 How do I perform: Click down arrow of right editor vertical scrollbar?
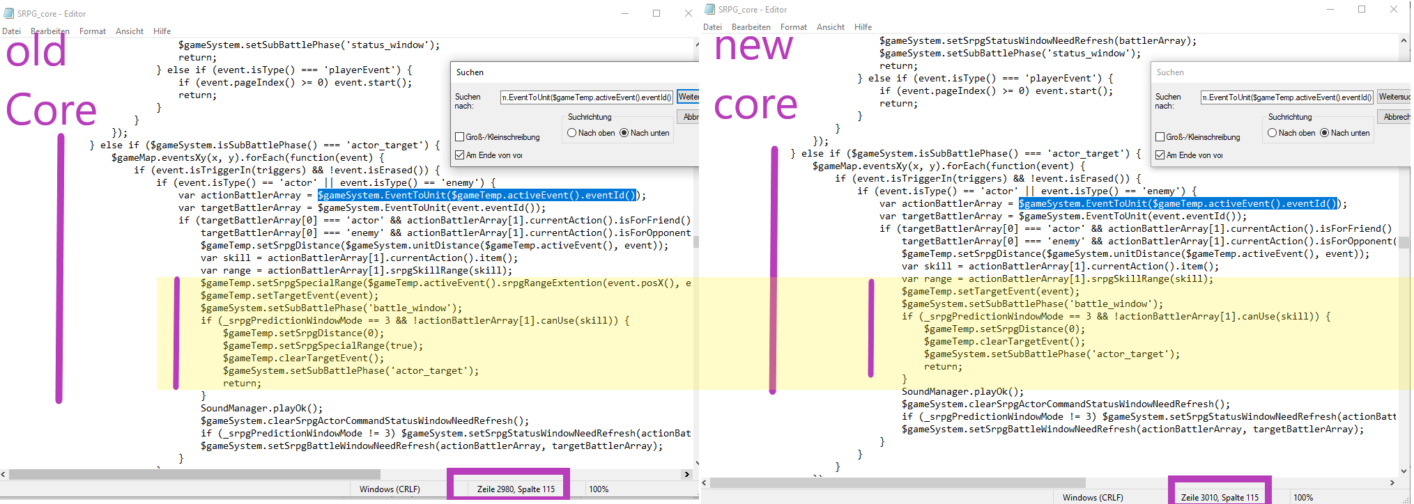pyautogui.click(x=1404, y=471)
